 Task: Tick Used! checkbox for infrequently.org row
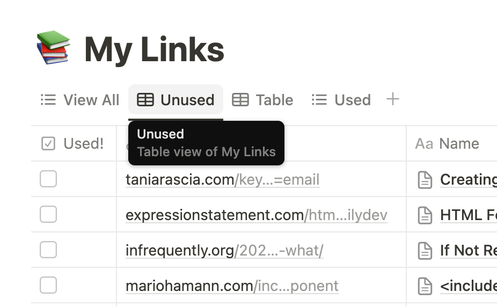click(48, 250)
